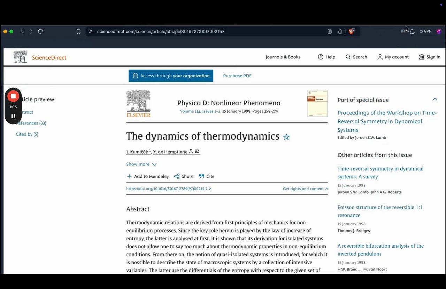Open the ScienceDirect logo home link
Viewport: 446px width, 289px height.
pyautogui.click(x=49, y=58)
